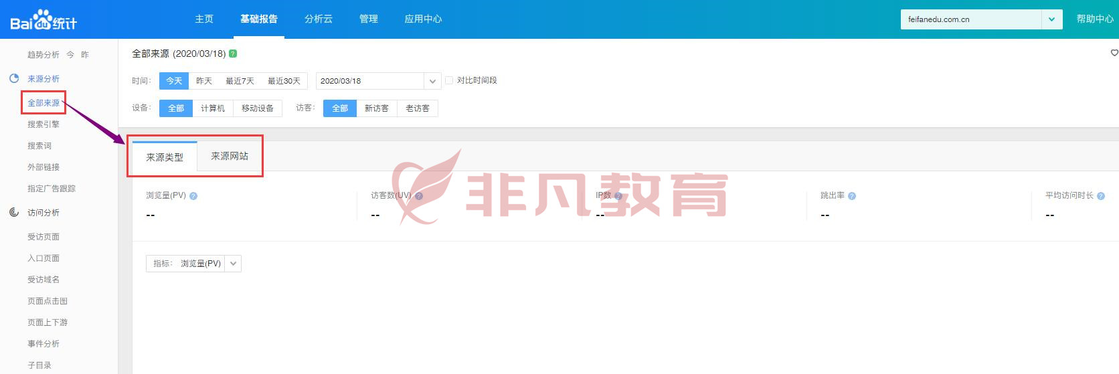
Task: Click help icon beside IP数 metric
Action: [x=618, y=196]
